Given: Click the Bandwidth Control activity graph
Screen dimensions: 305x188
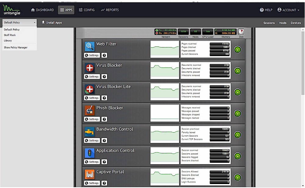Looking at the screenshot, I should pos(165,134).
